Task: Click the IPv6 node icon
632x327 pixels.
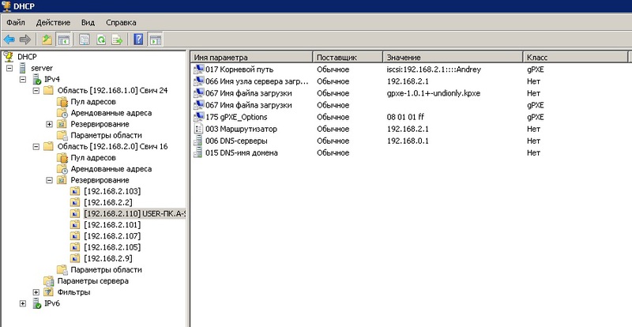Action: click(x=36, y=303)
